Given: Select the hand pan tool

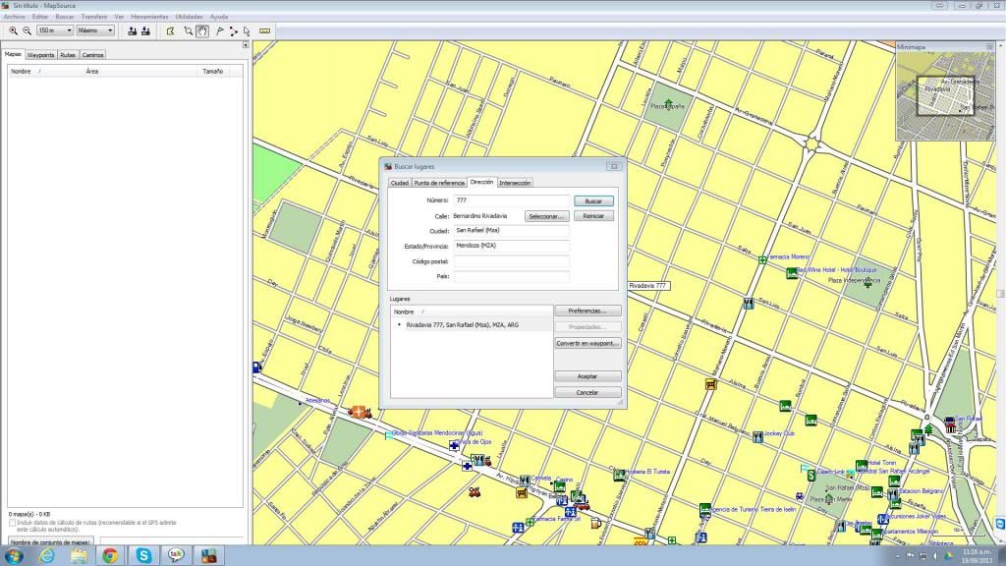Looking at the screenshot, I should 202,30.
